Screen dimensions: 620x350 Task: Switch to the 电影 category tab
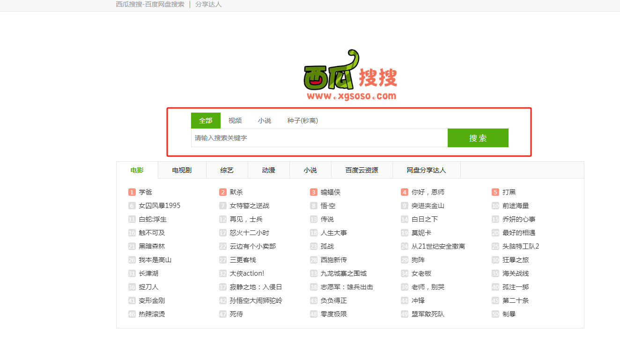(x=137, y=170)
